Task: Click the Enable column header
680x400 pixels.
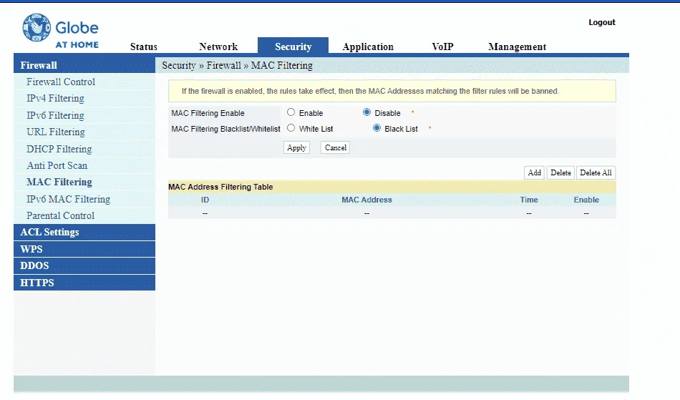Action: (586, 200)
